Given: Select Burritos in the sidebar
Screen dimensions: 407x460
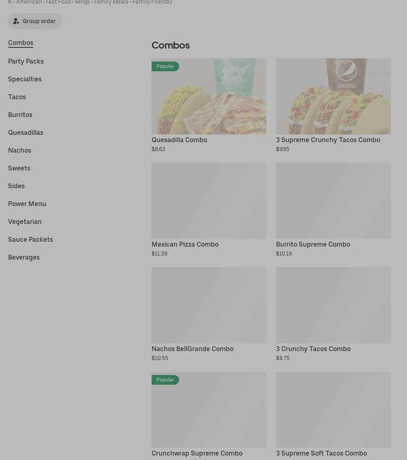Looking at the screenshot, I should click(x=20, y=115).
